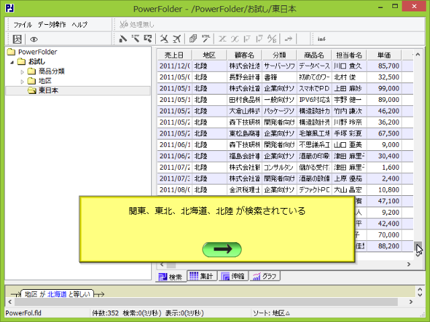Click the stacked-pages copy icon
The width and height of the screenshot is (430, 322).
click(x=193, y=39)
